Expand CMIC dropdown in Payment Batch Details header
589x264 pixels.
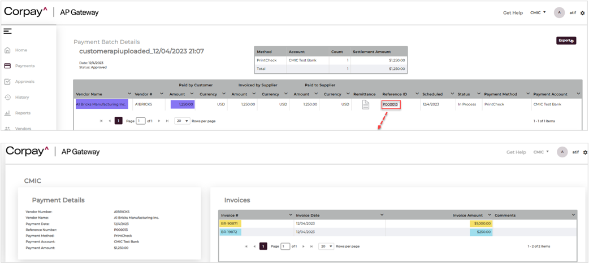(538, 13)
